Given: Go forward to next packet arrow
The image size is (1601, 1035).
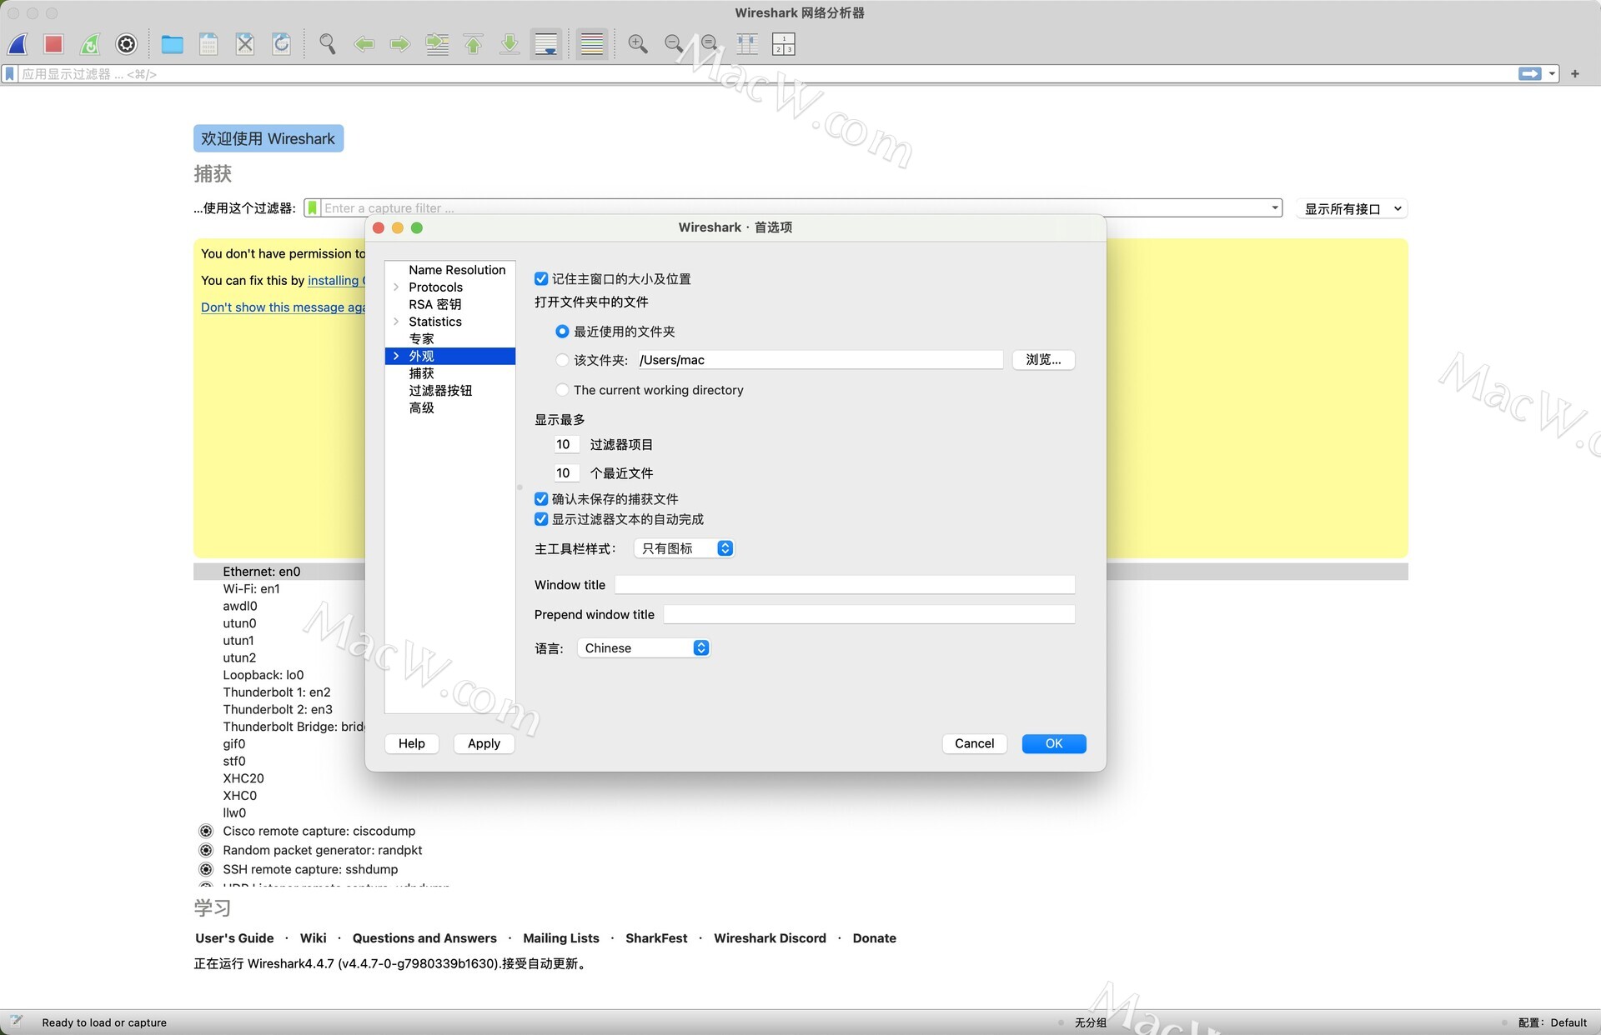Looking at the screenshot, I should (x=400, y=44).
